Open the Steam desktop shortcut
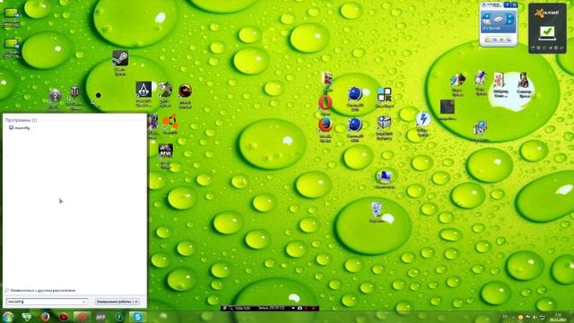 click(x=120, y=58)
